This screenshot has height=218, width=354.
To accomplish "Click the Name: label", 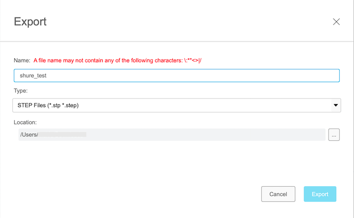I will point(22,61).
